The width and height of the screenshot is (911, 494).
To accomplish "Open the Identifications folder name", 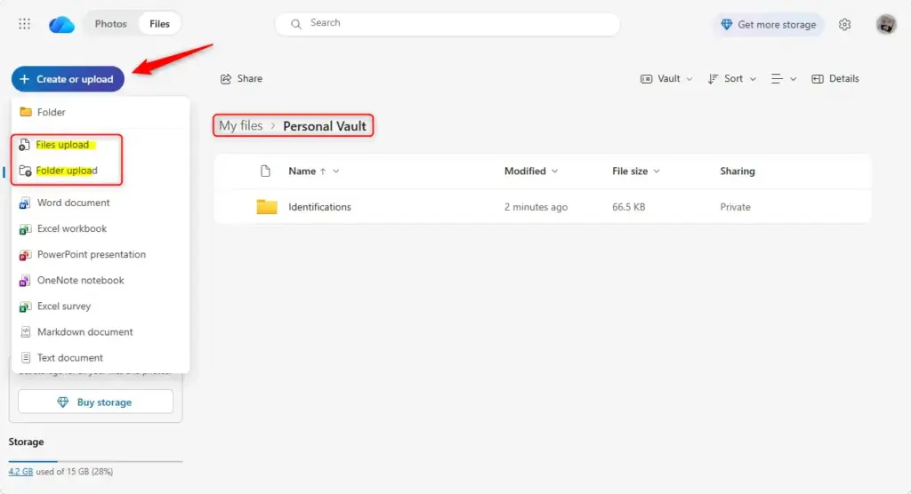I will click(x=319, y=207).
